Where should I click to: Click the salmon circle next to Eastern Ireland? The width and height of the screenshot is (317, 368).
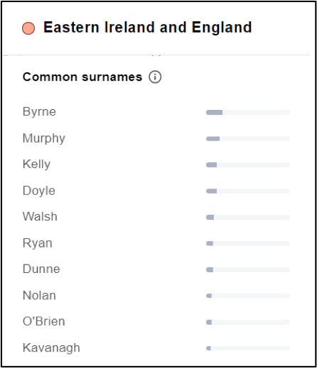28,28
